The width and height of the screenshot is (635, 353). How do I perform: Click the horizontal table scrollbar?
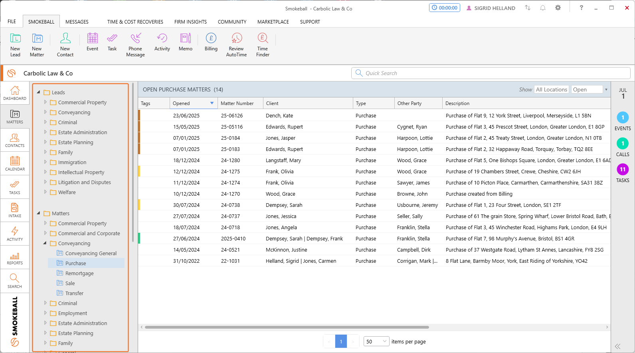coord(287,327)
